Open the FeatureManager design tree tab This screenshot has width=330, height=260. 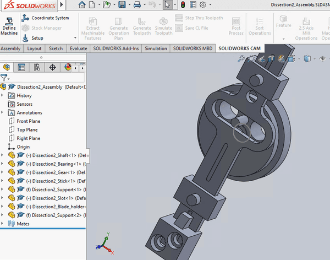click(x=7, y=68)
